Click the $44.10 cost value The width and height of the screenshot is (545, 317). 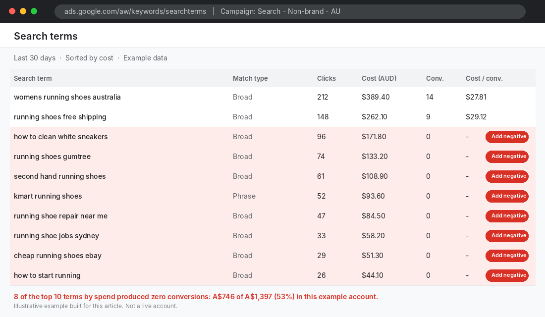[373, 275]
